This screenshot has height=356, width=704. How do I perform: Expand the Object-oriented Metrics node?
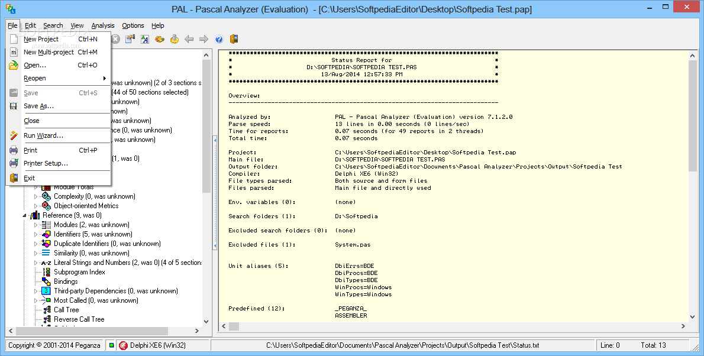coord(36,206)
